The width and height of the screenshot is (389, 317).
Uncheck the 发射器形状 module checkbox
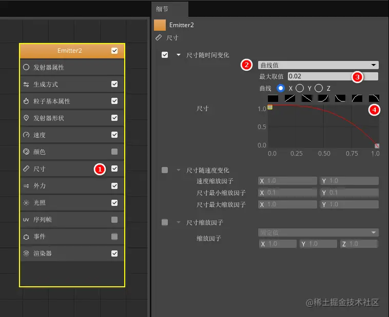(x=114, y=118)
